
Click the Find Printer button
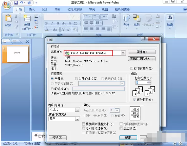point(142,58)
